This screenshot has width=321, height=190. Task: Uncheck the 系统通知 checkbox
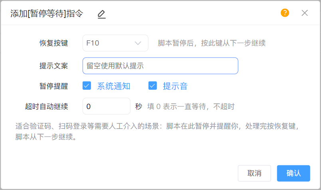[87, 86]
